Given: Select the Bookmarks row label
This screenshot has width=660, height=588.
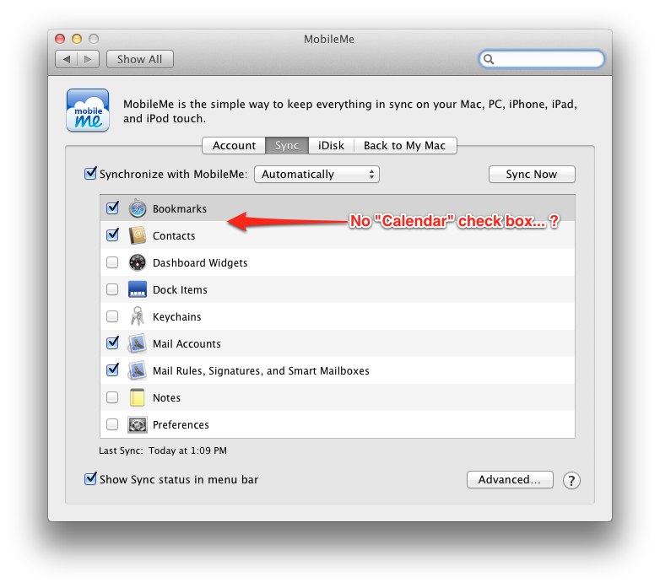Looking at the screenshot, I should 180,209.
